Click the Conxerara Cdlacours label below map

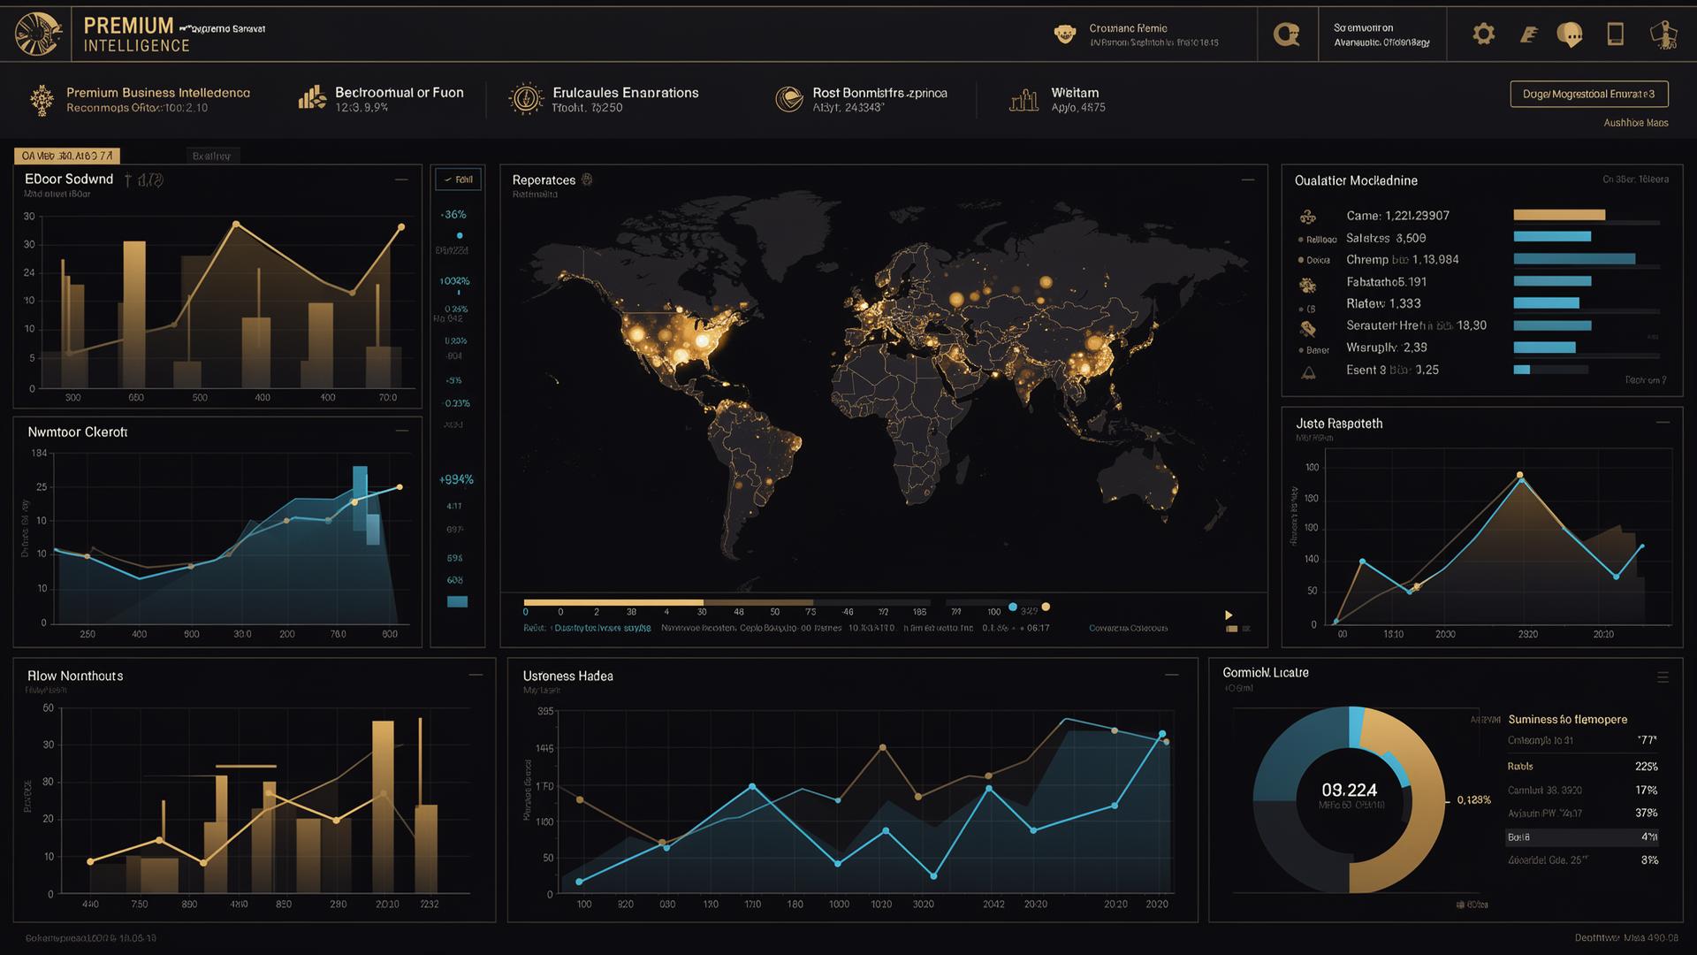click(x=1128, y=628)
